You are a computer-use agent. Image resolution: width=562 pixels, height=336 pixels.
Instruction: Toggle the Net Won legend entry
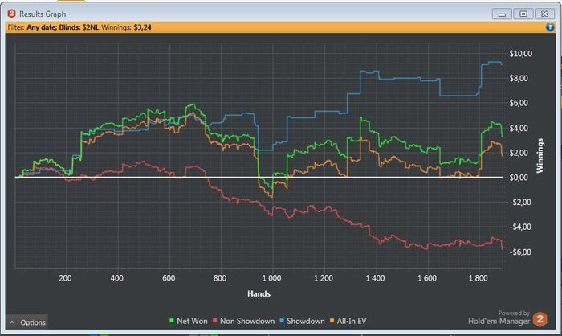click(189, 321)
